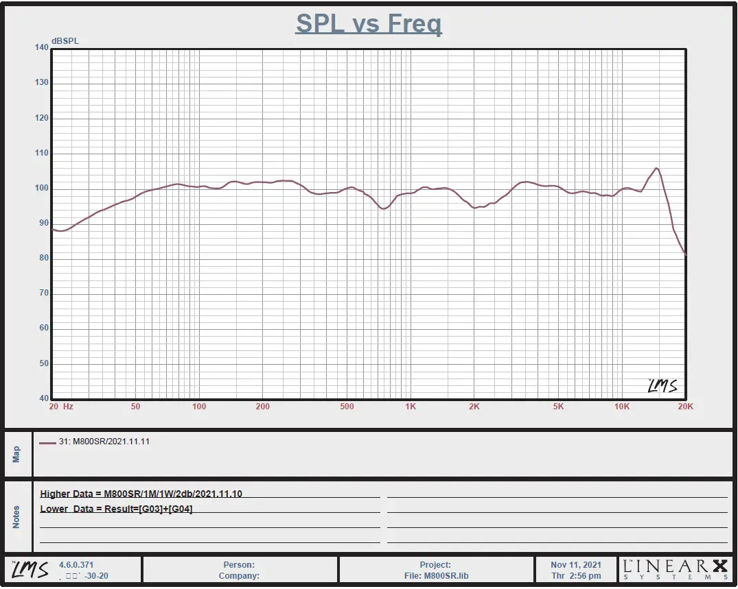
Task: Click the version number 4.6.0.371
Action: click(x=76, y=564)
